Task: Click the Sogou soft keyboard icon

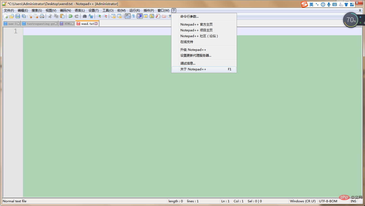Action: click(x=335, y=4)
